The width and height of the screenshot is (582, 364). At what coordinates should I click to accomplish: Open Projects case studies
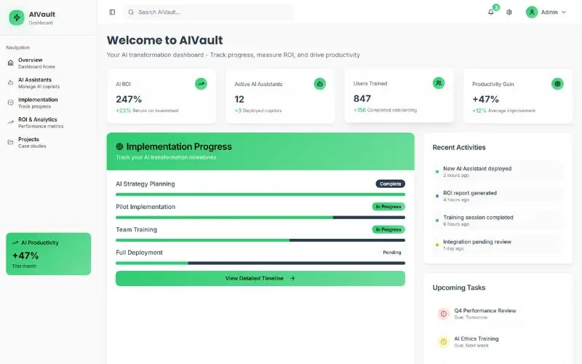48,142
